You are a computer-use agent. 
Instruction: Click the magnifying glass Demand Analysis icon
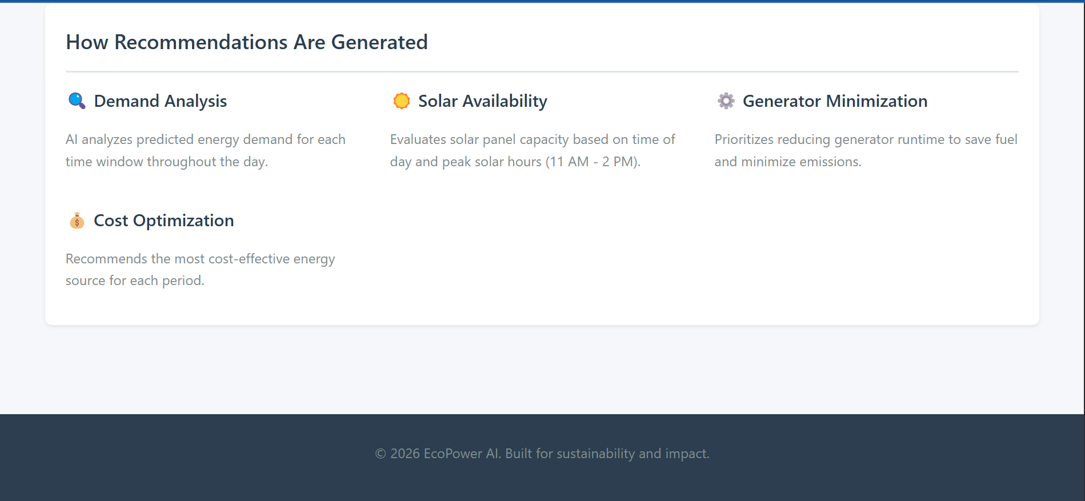click(77, 101)
